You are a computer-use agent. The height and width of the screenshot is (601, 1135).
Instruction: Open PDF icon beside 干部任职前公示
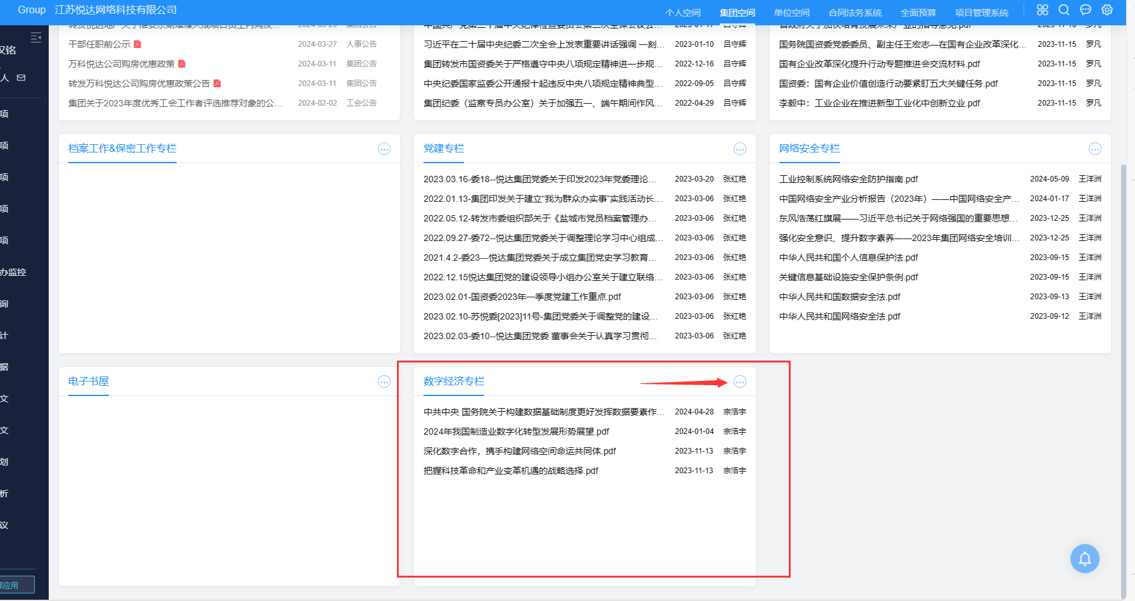click(137, 44)
